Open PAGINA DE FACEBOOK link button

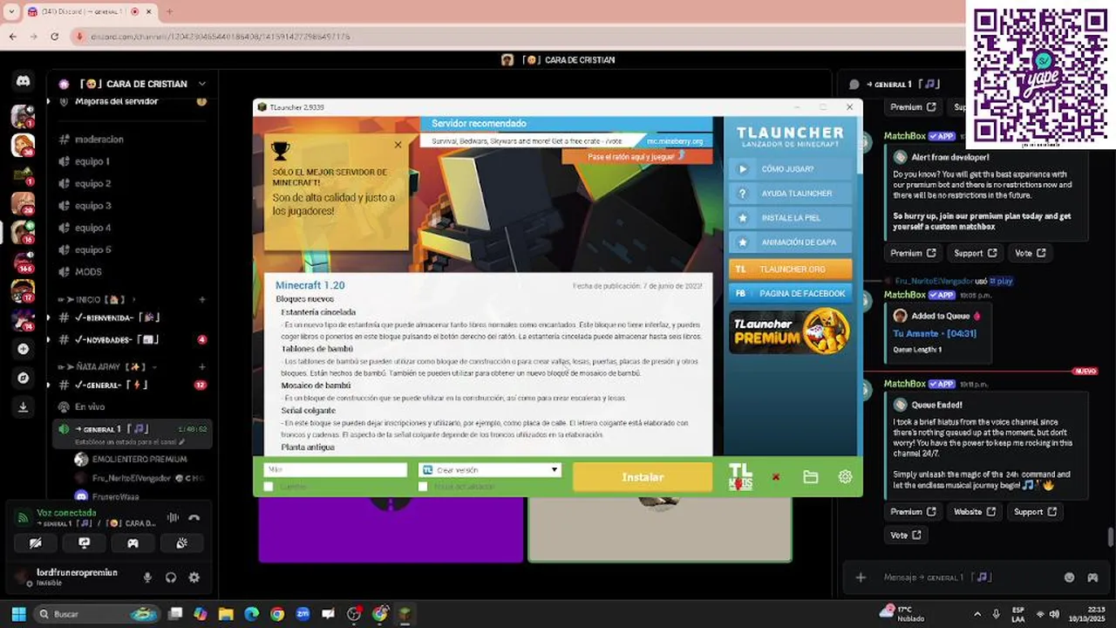(790, 294)
